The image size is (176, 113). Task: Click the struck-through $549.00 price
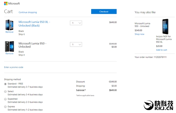[113, 44]
